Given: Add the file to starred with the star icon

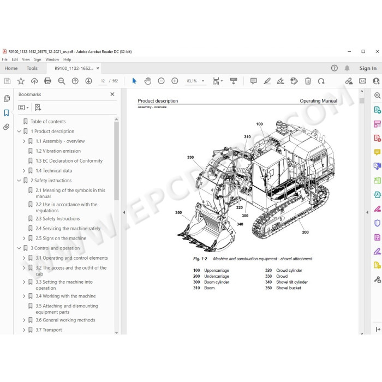Looking at the screenshot, I should (x=21, y=81).
